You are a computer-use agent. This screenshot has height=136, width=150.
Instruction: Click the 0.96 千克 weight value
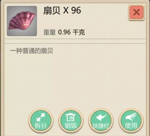click(x=71, y=32)
